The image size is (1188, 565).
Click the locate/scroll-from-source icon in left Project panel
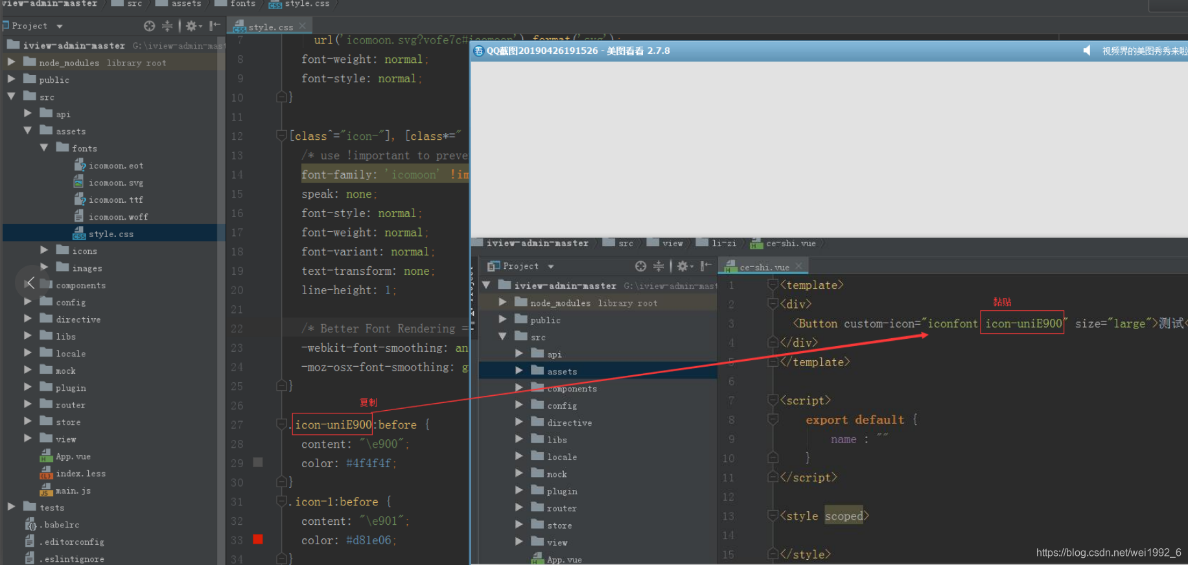[x=150, y=26]
